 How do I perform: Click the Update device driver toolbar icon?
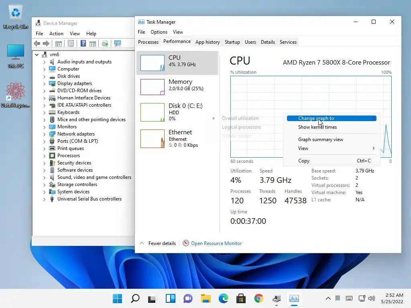point(105,43)
